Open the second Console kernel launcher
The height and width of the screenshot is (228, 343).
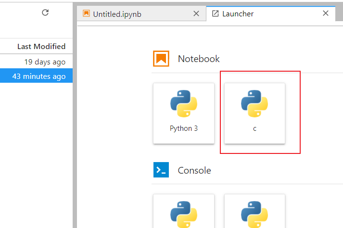pos(254,212)
